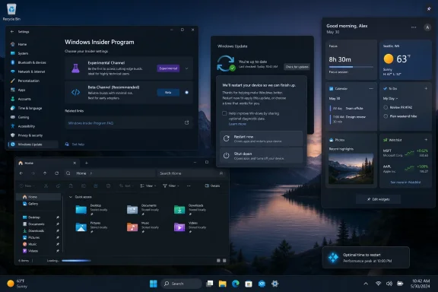Image resolution: width=438 pixels, height=292 pixels.
Task: Open the Windows Start menu
Action: (154, 284)
